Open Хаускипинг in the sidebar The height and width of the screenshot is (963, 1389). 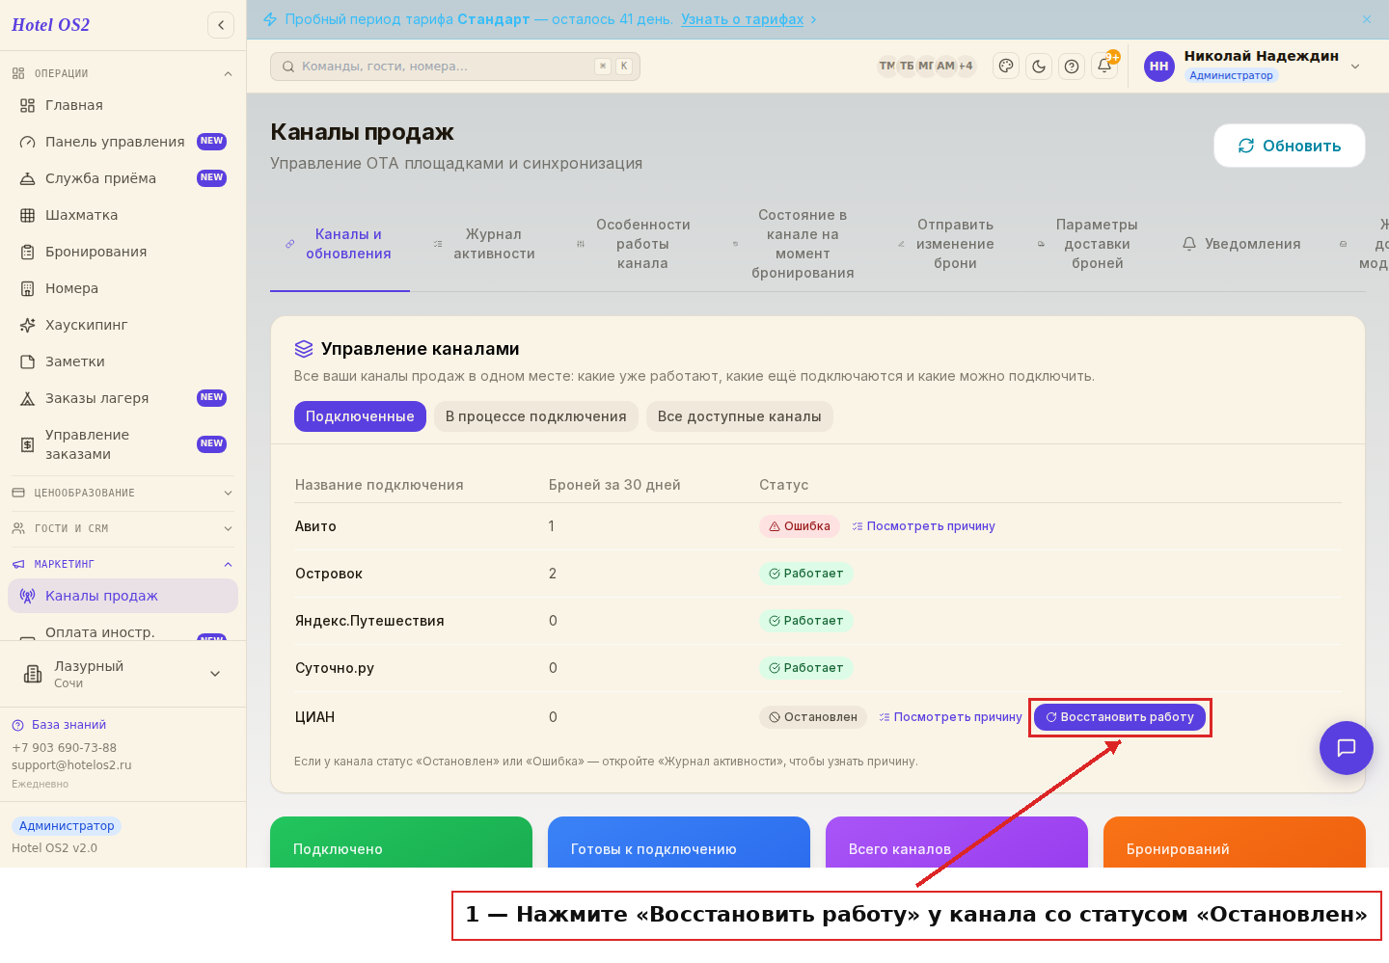[x=123, y=325]
